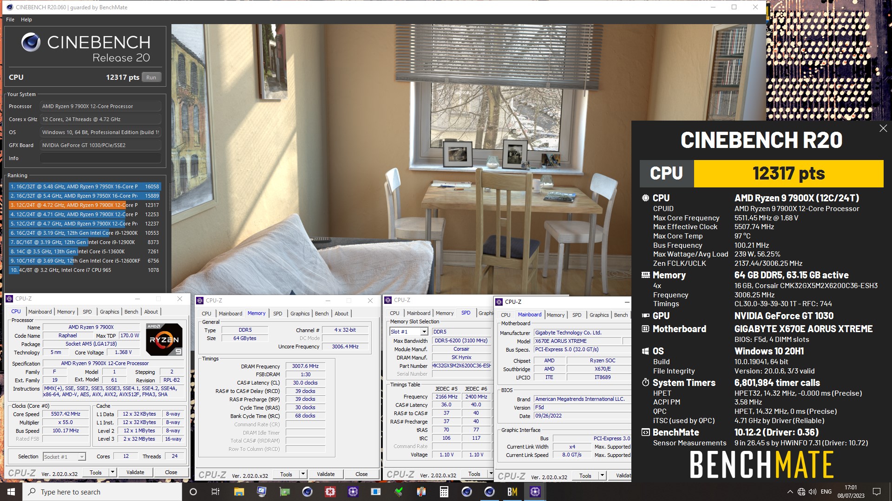892x501 pixels.
Task: Open the Cinebench File menu
Action: [10, 19]
